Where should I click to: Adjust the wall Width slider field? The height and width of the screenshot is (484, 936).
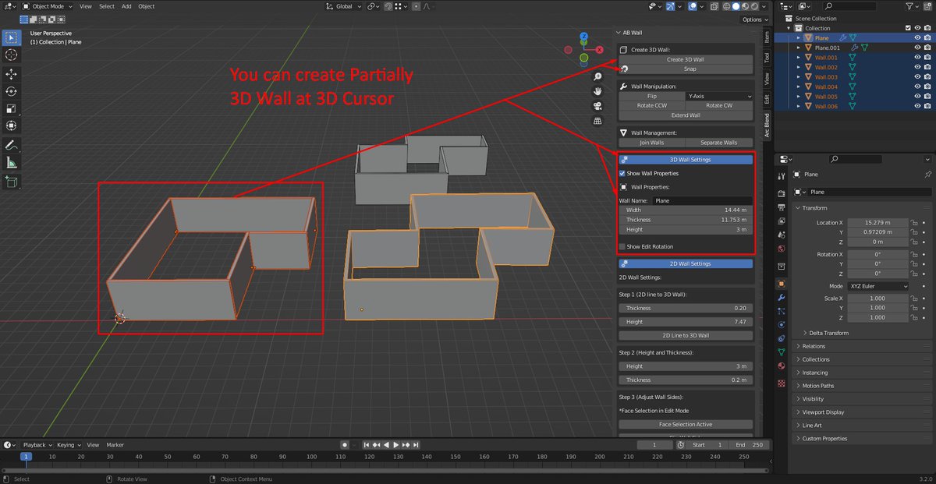coord(686,210)
